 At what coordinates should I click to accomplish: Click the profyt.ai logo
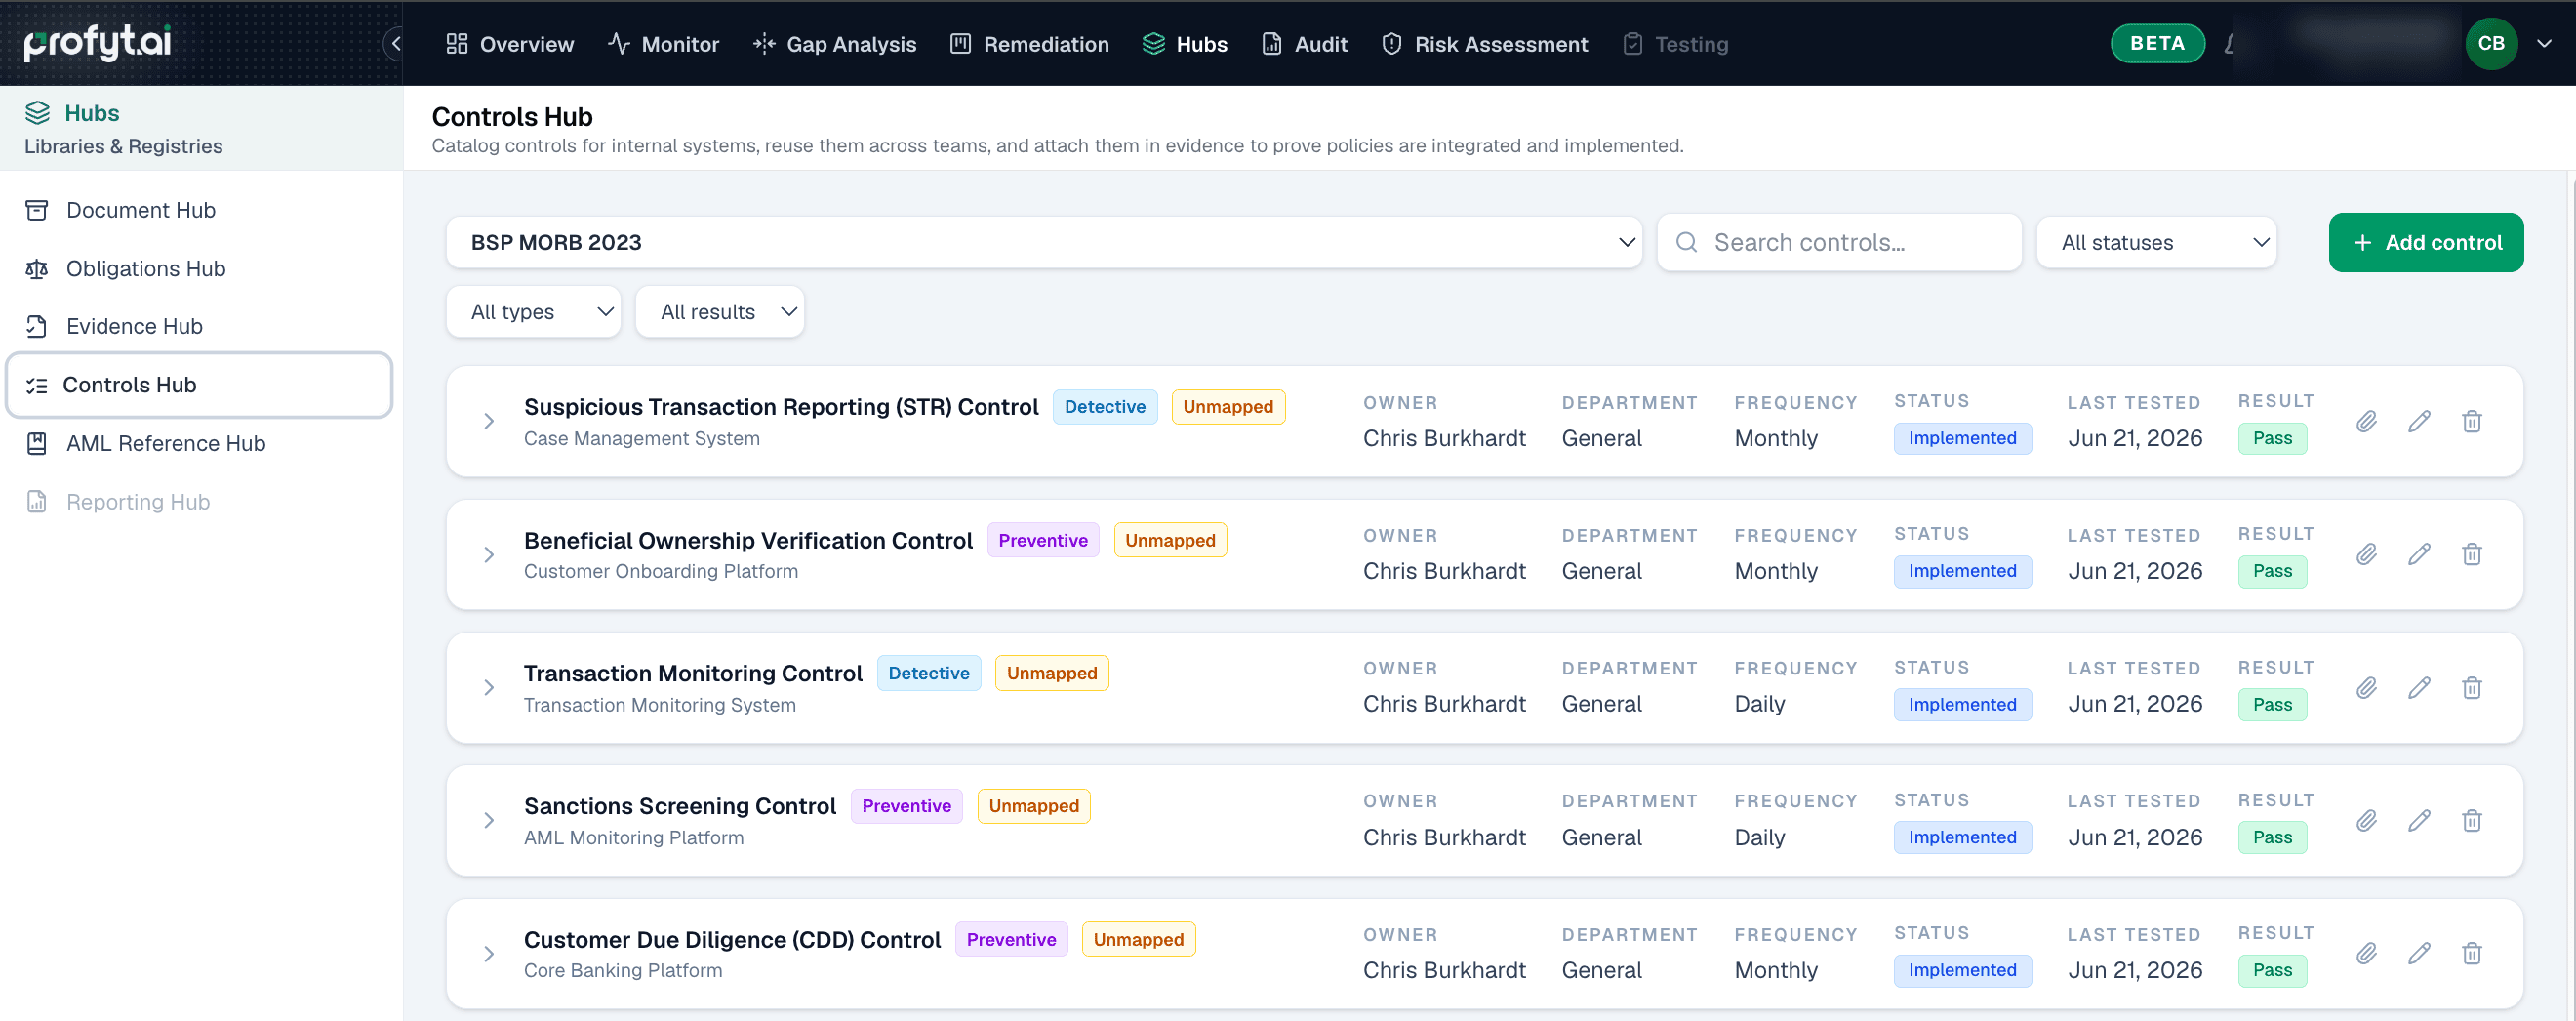98,42
